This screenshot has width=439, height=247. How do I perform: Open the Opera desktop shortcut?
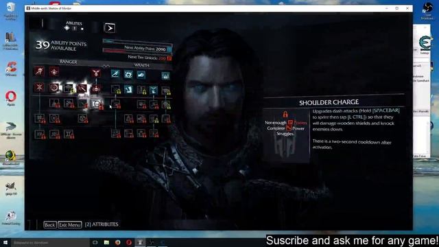[11, 98]
